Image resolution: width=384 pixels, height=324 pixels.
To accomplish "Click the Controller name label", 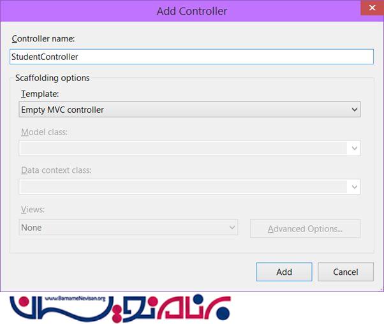I will click(x=43, y=39).
